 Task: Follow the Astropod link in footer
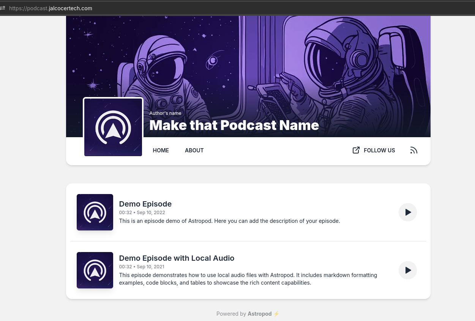[259, 314]
